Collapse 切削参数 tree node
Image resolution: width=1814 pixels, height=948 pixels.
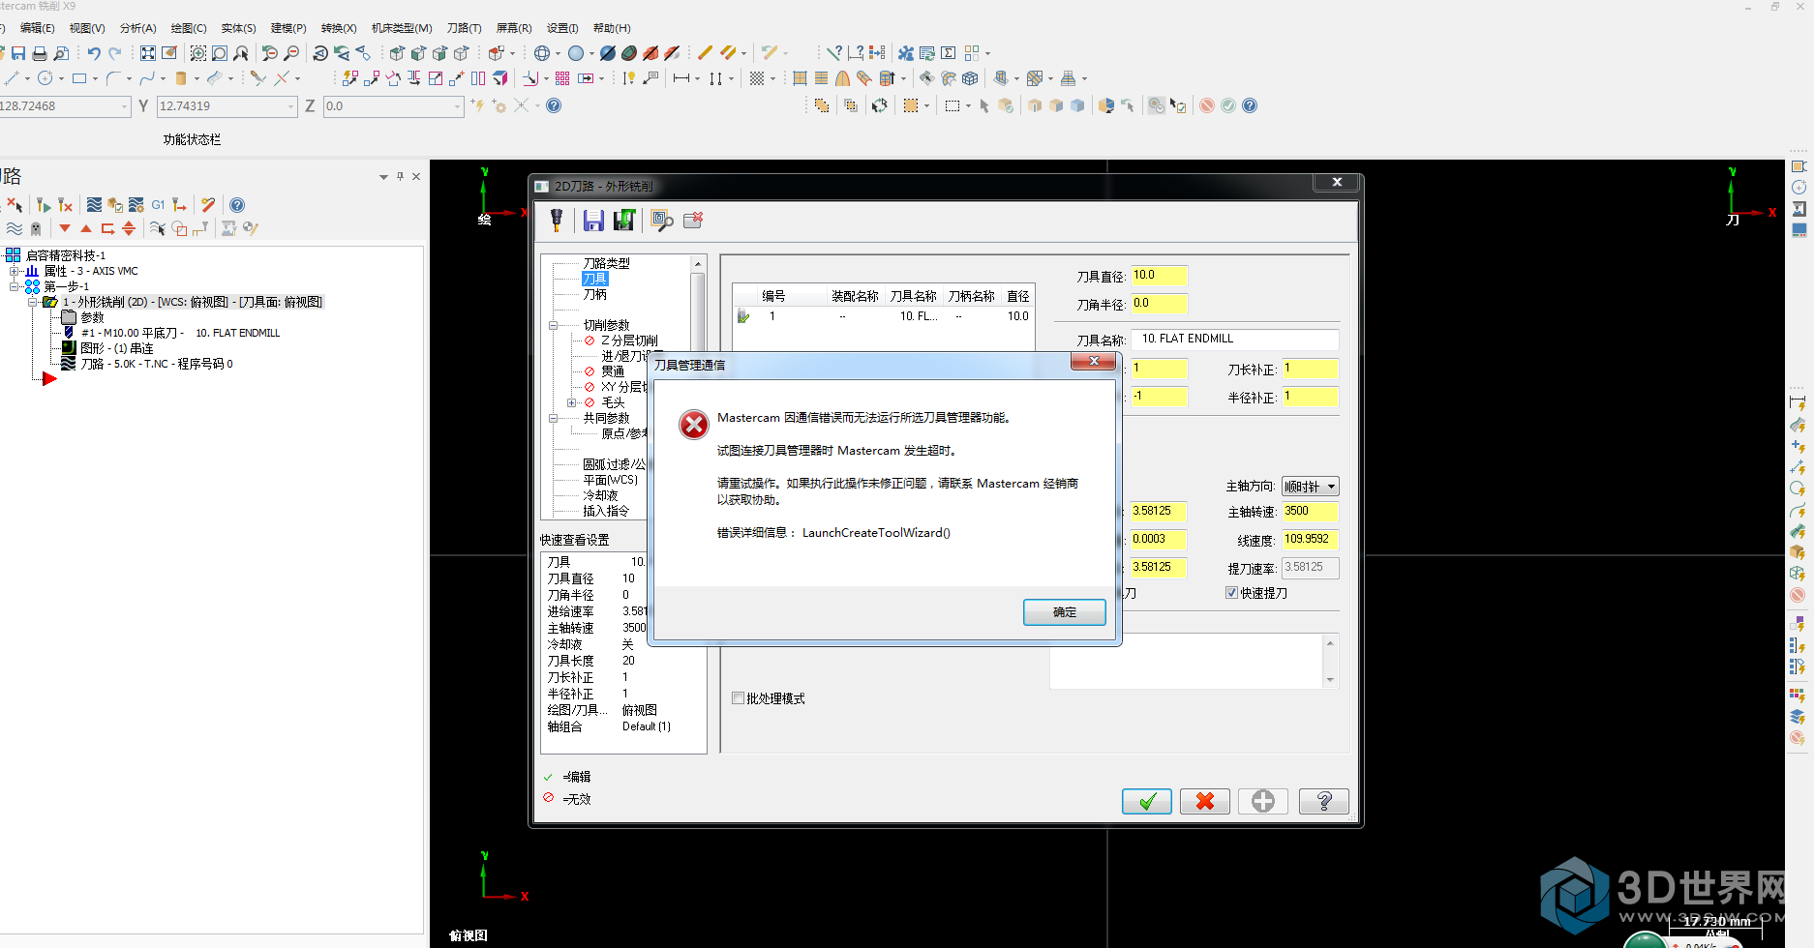[x=554, y=325]
